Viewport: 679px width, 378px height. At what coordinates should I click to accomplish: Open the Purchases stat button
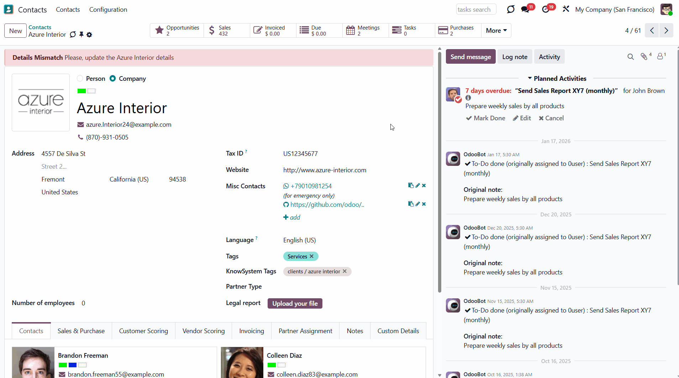point(458,31)
